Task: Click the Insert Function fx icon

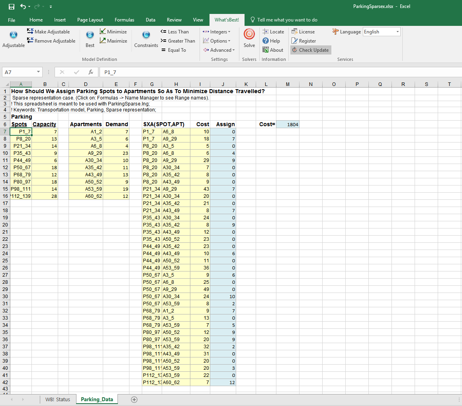Action: point(91,72)
